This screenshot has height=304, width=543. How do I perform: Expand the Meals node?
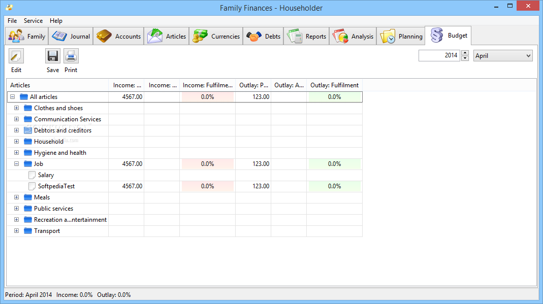pyautogui.click(x=16, y=197)
